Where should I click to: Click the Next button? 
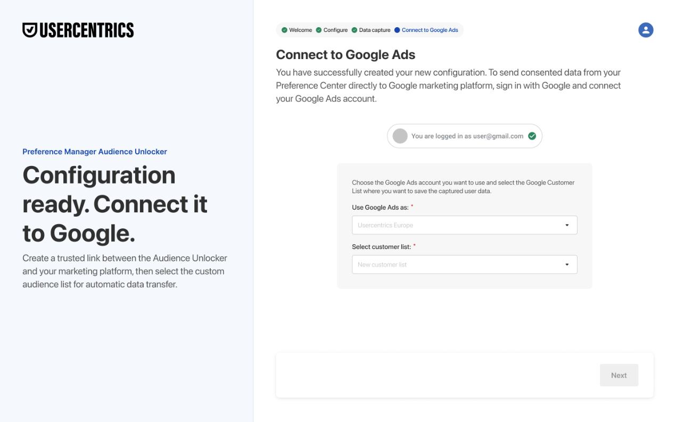[619, 375]
